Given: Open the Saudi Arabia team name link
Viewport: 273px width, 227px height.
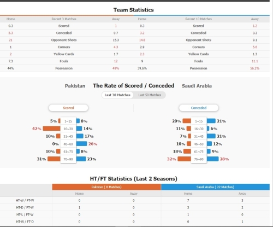Looking at the screenshot, I should click(197, 86).
